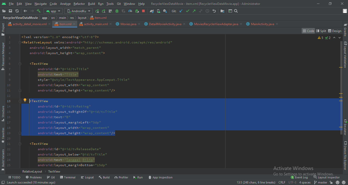Switch editor to Split view

pos(321,31)
